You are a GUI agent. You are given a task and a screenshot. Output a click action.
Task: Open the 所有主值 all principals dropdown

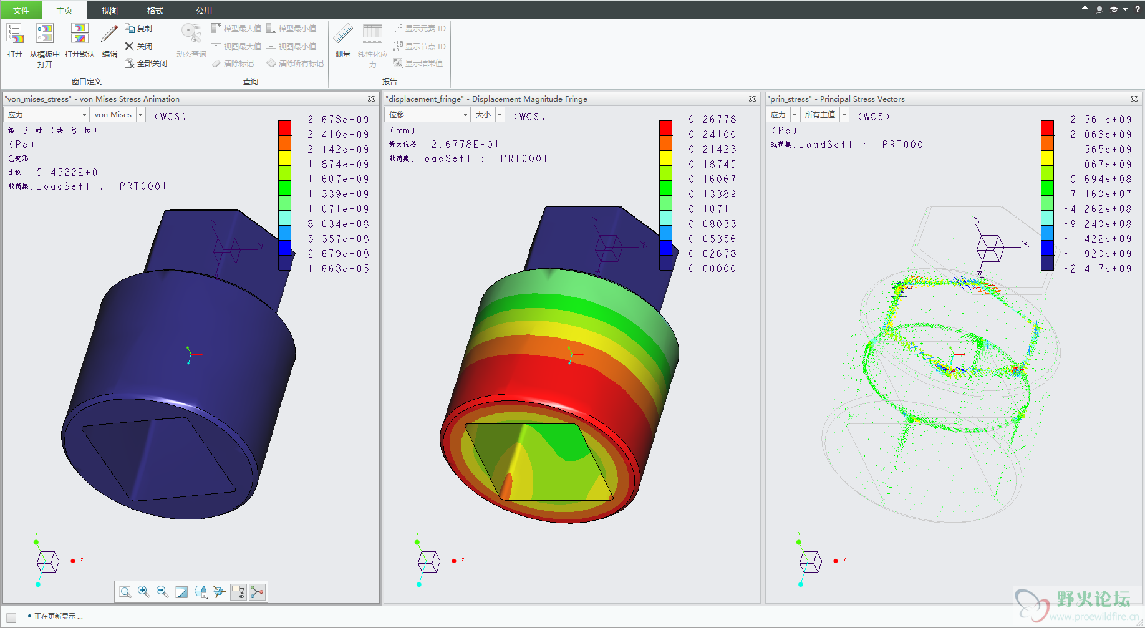844,115
